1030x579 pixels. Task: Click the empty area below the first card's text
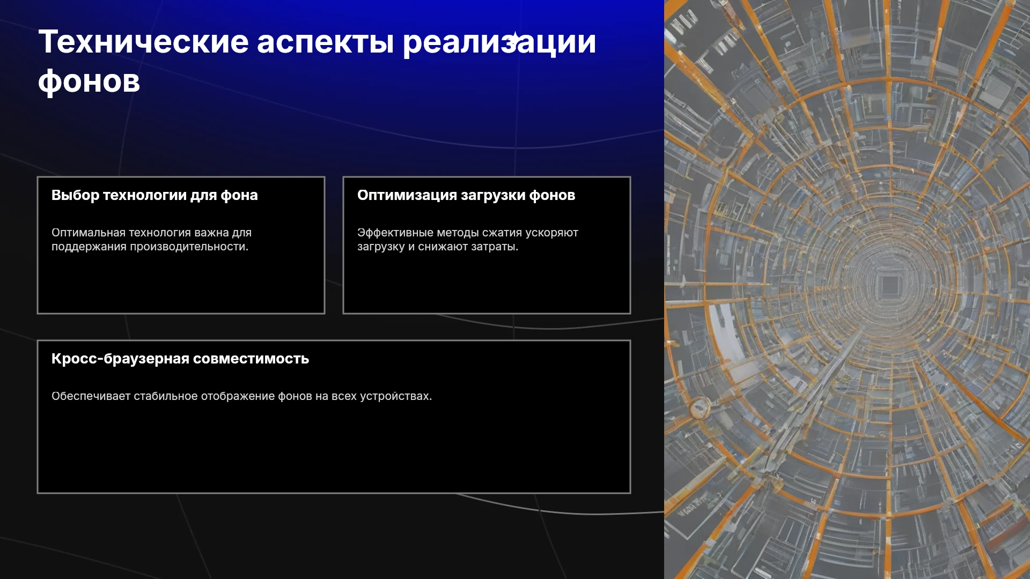181,284
